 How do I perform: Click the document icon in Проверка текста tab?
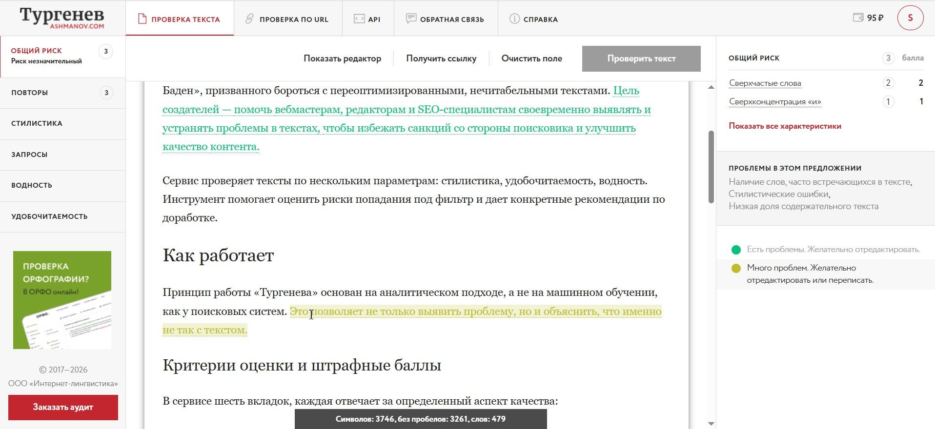click(x=142, y=19)
